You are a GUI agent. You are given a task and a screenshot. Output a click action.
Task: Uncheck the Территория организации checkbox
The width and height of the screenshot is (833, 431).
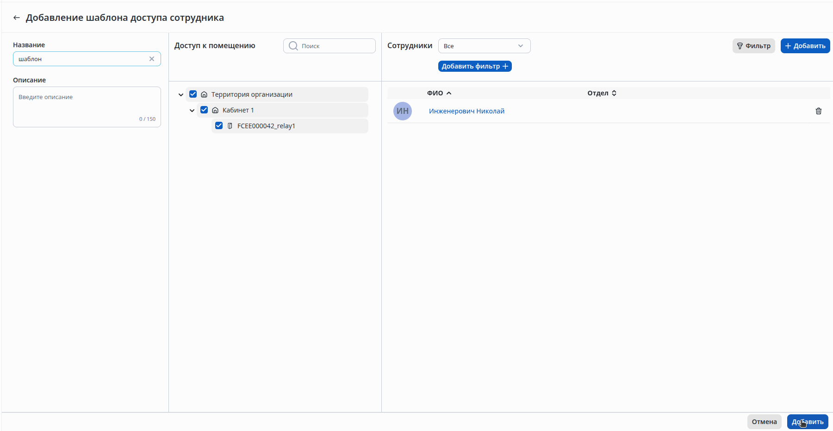pos(193,94)
